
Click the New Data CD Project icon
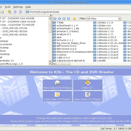(x=57, y=95)
